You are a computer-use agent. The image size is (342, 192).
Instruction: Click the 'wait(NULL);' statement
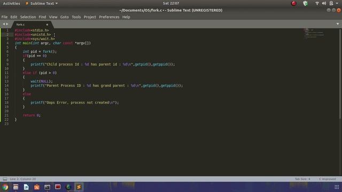click(42, 82)
